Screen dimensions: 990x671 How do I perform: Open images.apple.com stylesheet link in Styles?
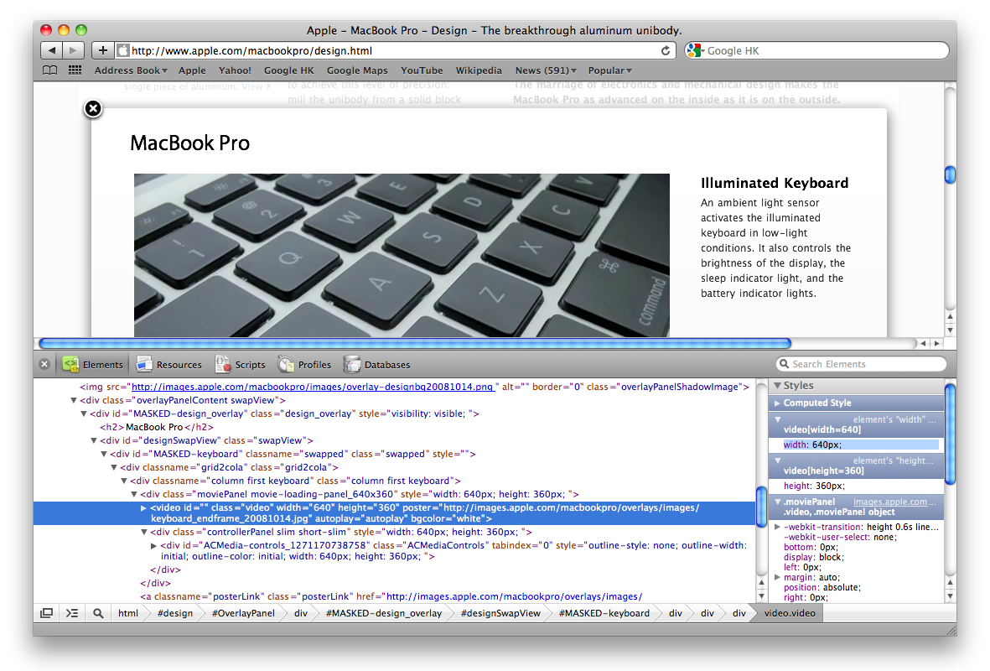click(x=894, y=502)
